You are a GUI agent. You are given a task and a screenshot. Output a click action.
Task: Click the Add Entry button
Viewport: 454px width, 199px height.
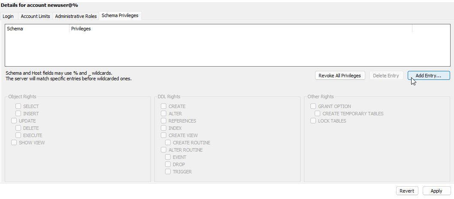428,76
